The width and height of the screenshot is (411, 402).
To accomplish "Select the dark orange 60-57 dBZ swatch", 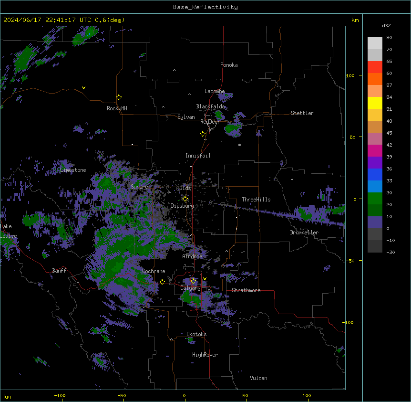I will [x=375, y=79].
